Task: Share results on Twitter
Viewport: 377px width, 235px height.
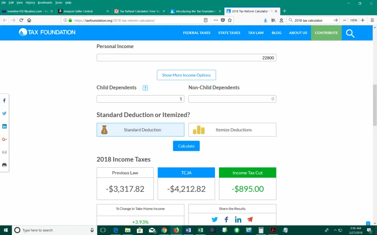Action: (x=215, y=220)
